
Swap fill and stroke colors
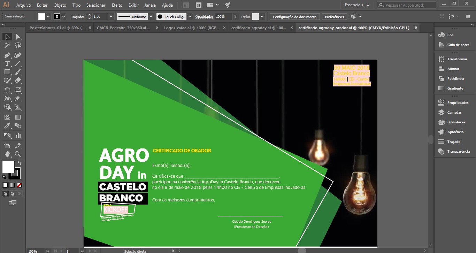coord(20,163)
